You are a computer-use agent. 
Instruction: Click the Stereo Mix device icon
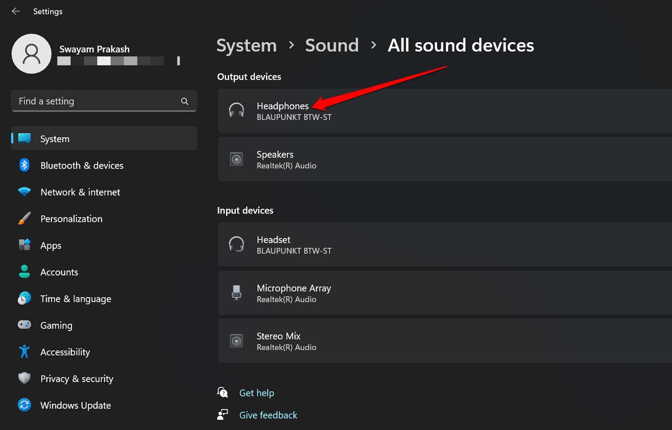236,341
